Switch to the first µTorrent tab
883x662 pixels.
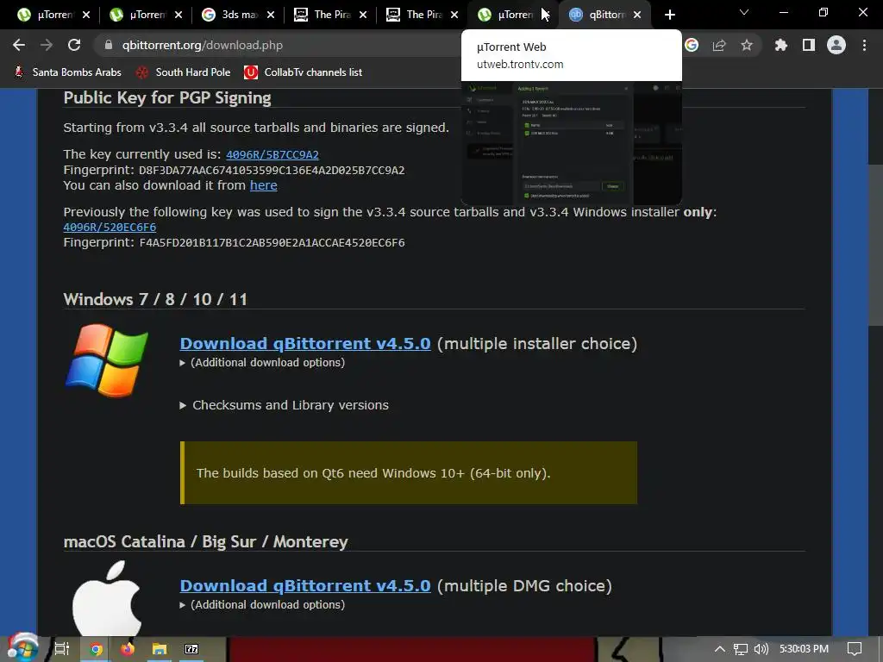coord(54,15)
